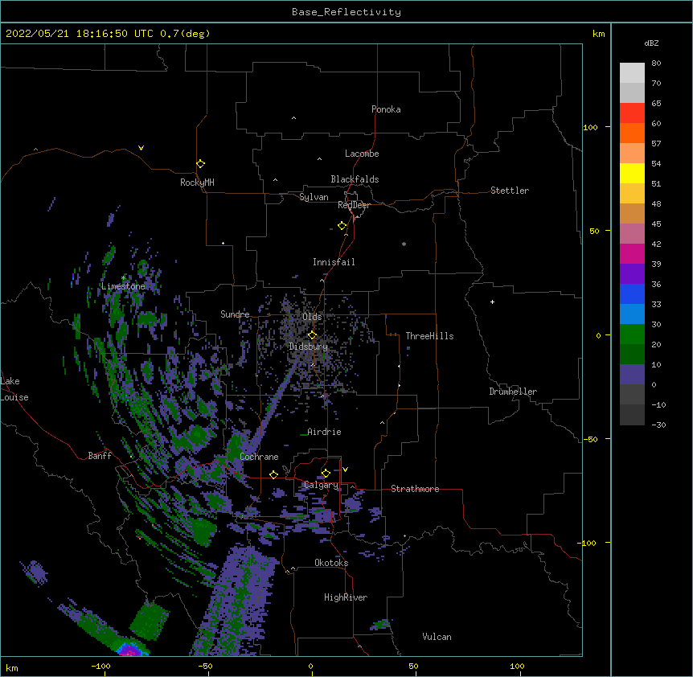
Task: Click the ThreeHills city label
Action: tap(429, 336)
